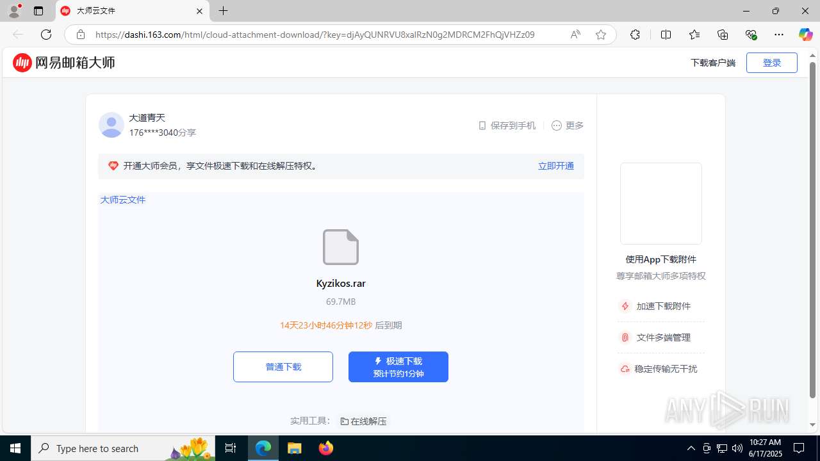
Task: Show hidden system tray icons
Action: coord(691,448)
